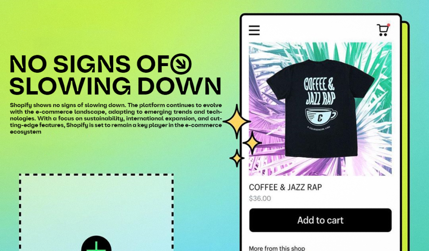
Task: Click the Shopify description paragraph
Action: pyautogui.click(x=116, y=118)
